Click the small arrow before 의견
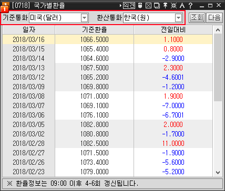Screen dimensions: 225x191 pos(120,6)
